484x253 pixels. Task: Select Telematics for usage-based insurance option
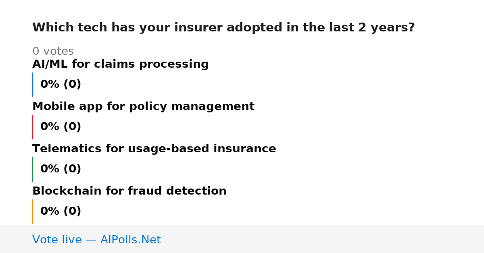click(x=154, y=149)
